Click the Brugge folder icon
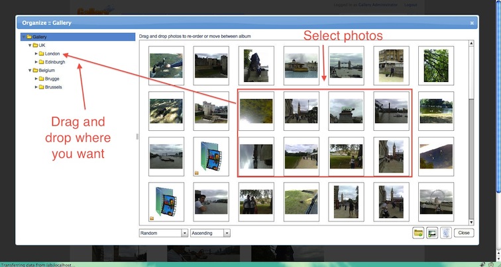 (x=42, y=79)
